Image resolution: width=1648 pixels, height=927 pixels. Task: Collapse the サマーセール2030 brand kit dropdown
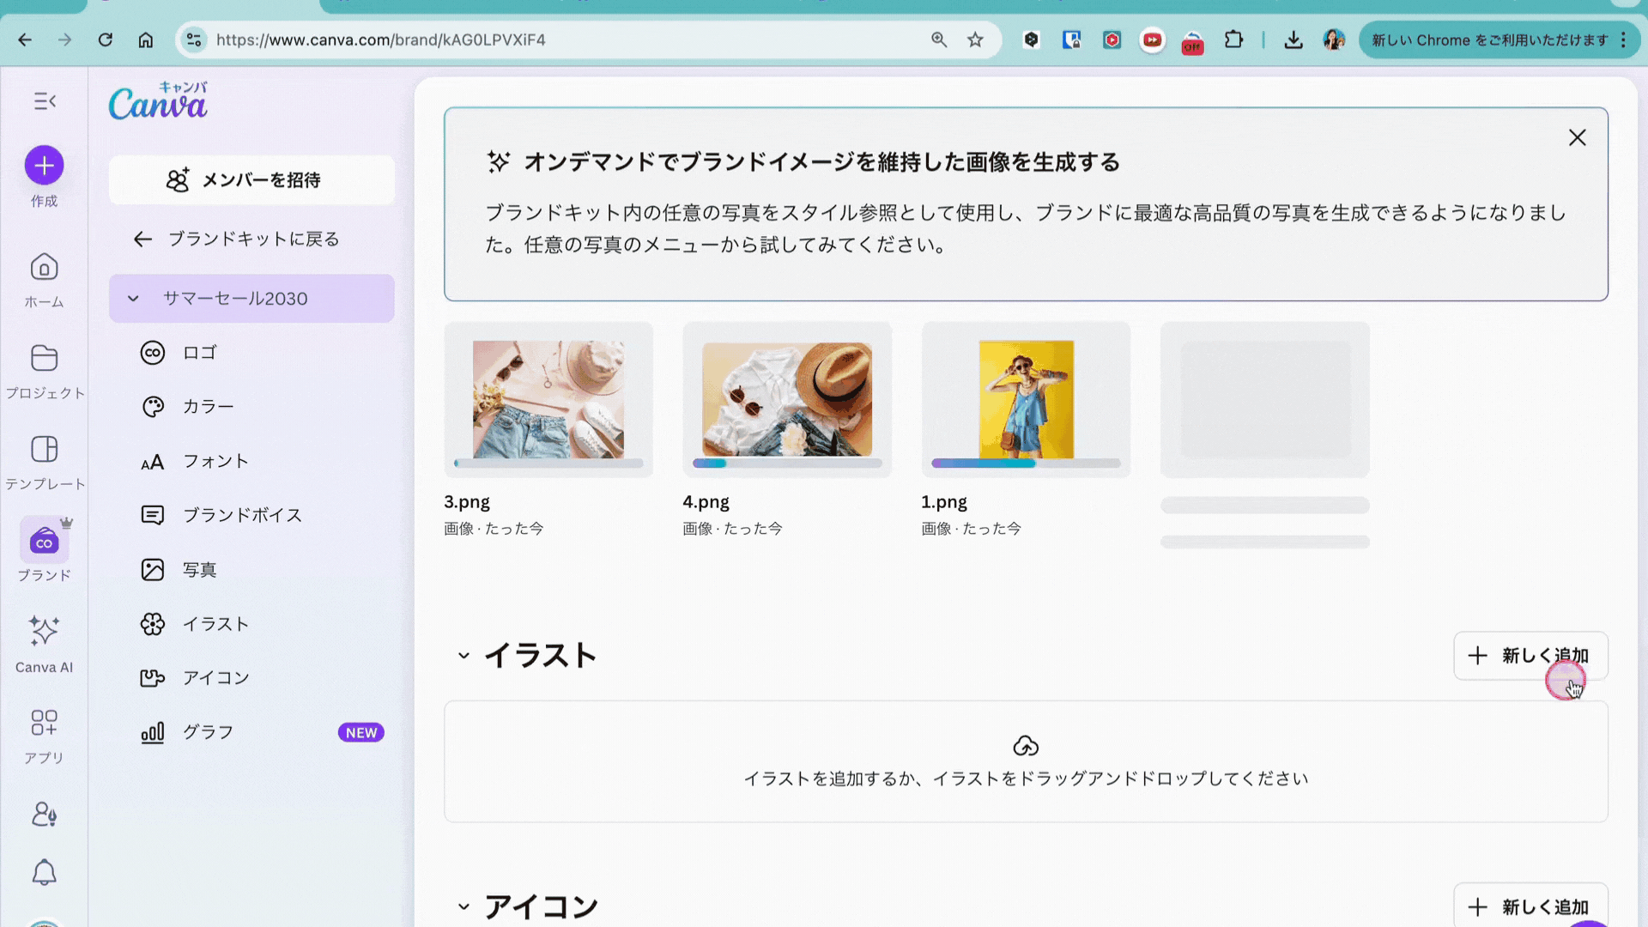[133, 299]
